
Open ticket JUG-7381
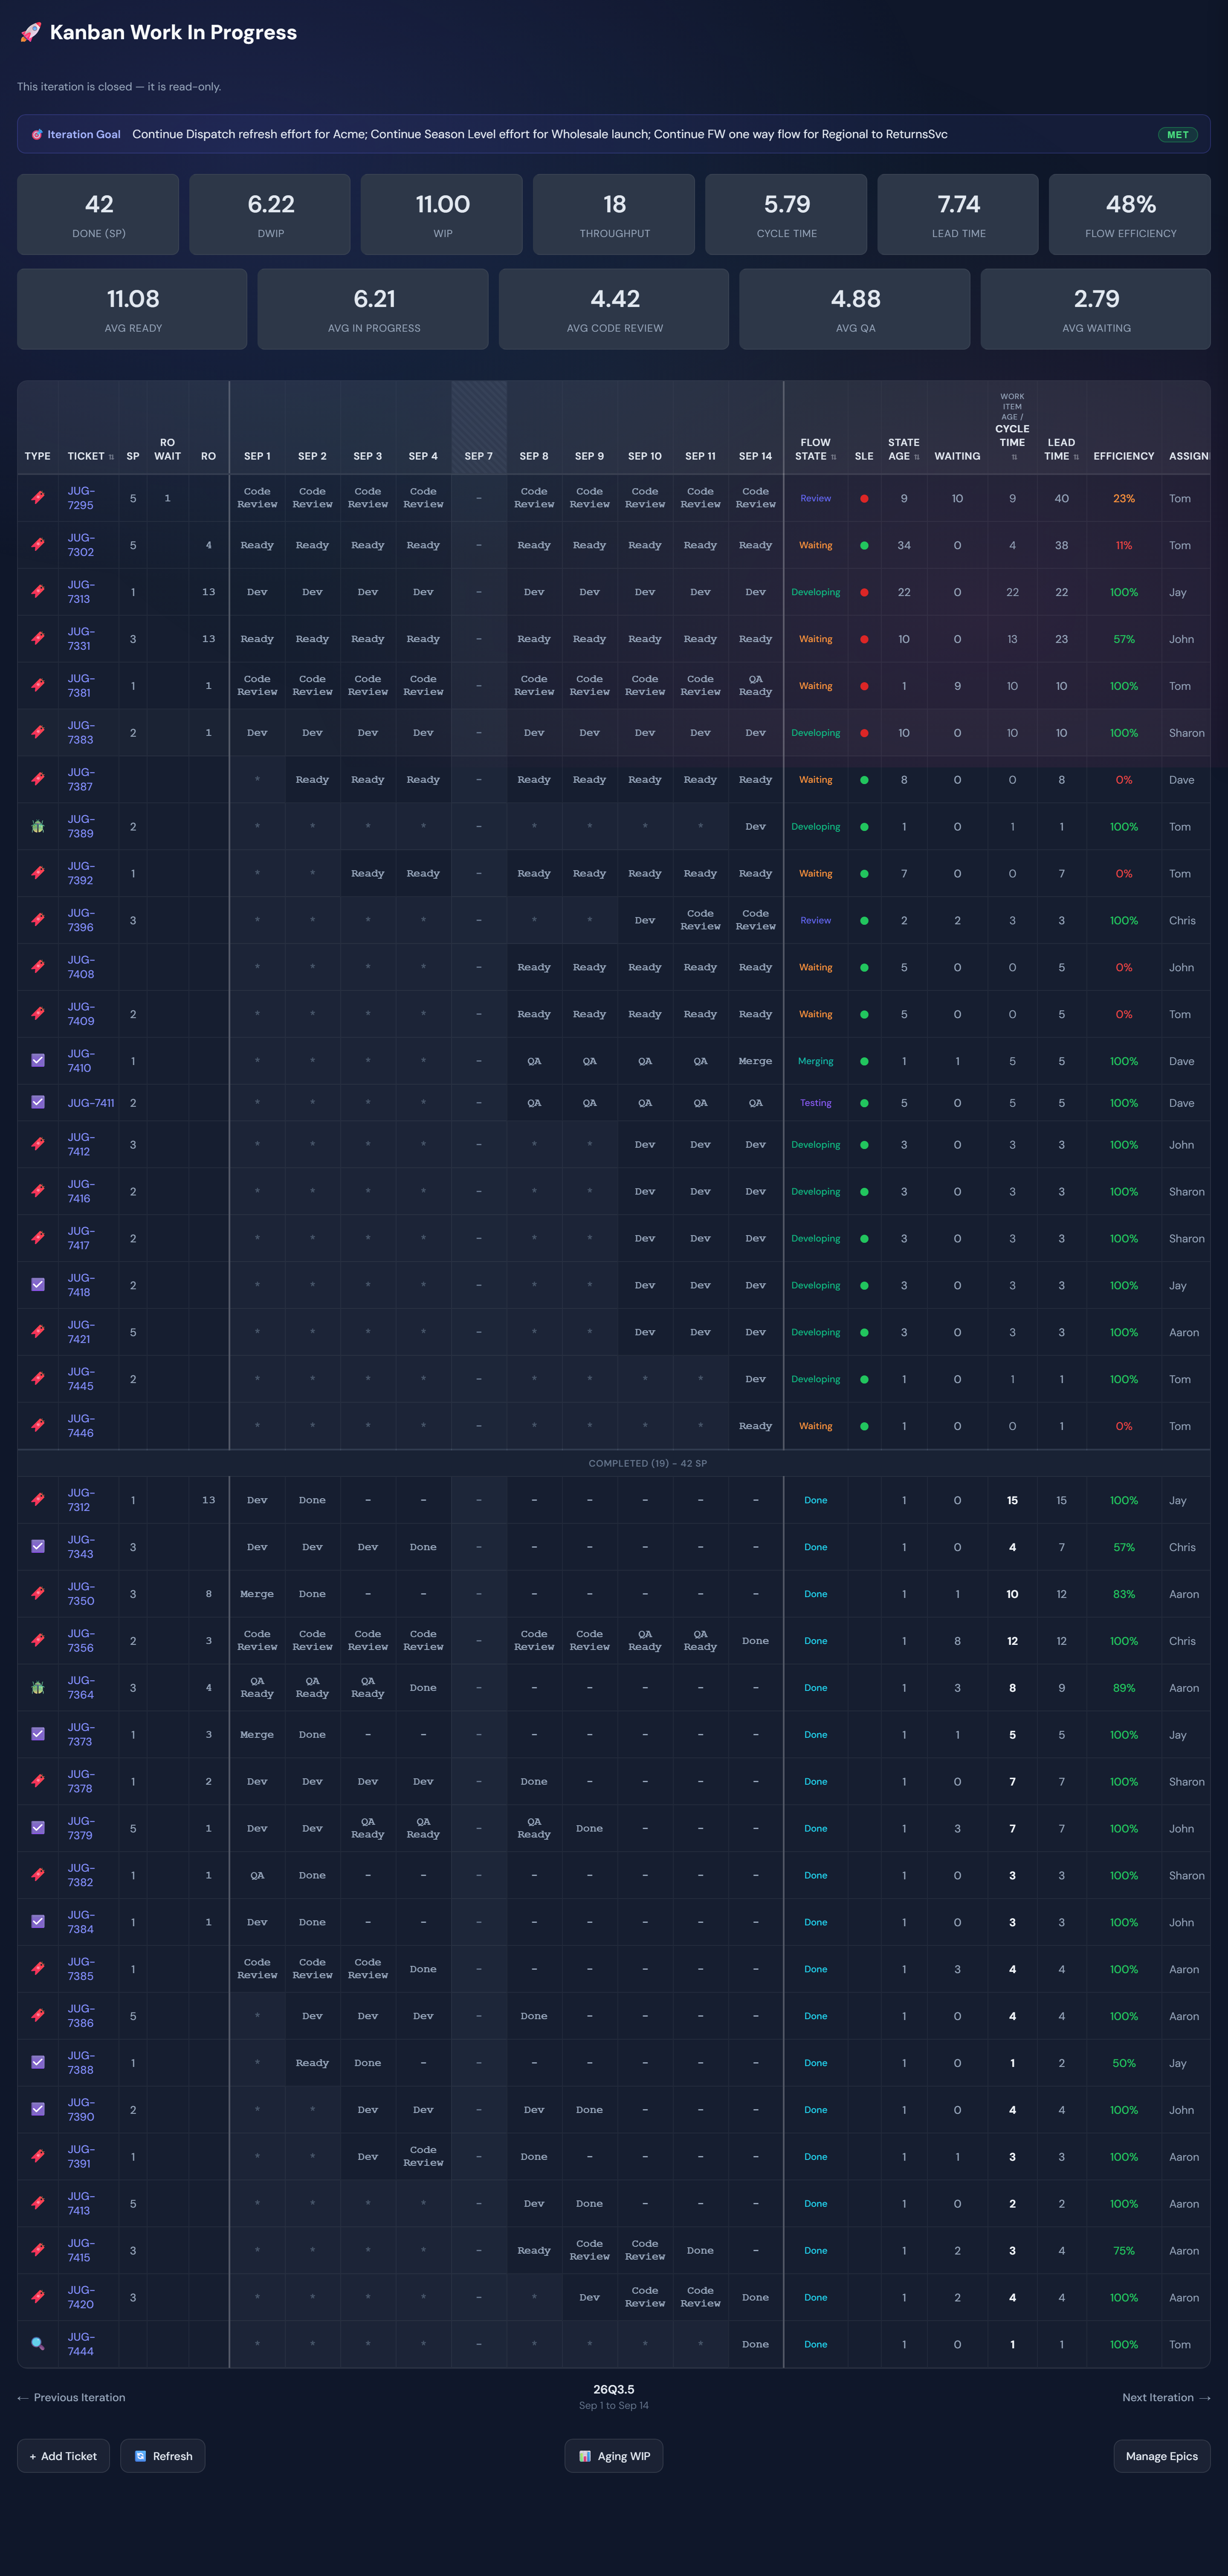point(81,685)
